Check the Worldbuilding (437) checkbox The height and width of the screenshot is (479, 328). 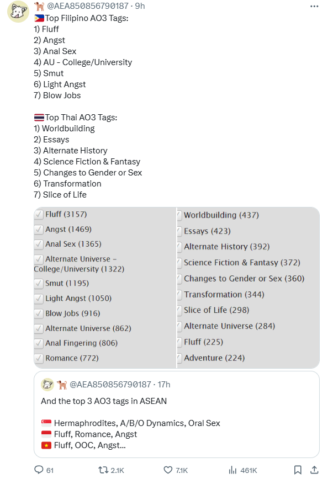point(180,215)
